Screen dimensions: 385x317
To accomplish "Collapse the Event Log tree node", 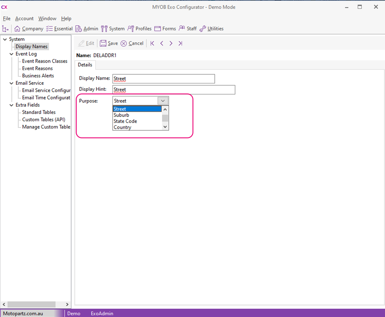I will coord(11,54).
